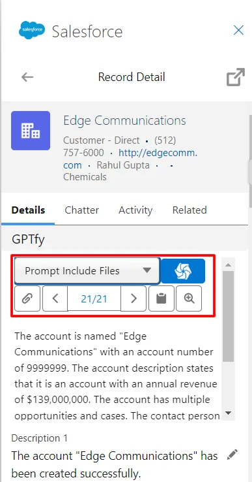Click the response scroll down arrow

(229, 413)
